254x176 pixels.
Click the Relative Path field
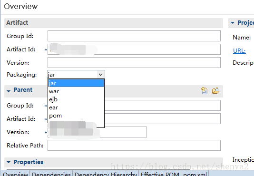pos(134,145)
